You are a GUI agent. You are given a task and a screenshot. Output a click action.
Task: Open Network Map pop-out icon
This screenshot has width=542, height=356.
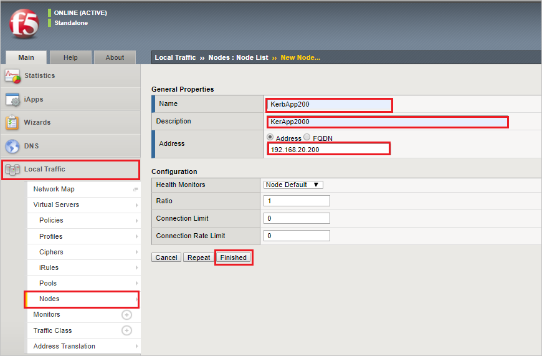[x=136, y=190]
